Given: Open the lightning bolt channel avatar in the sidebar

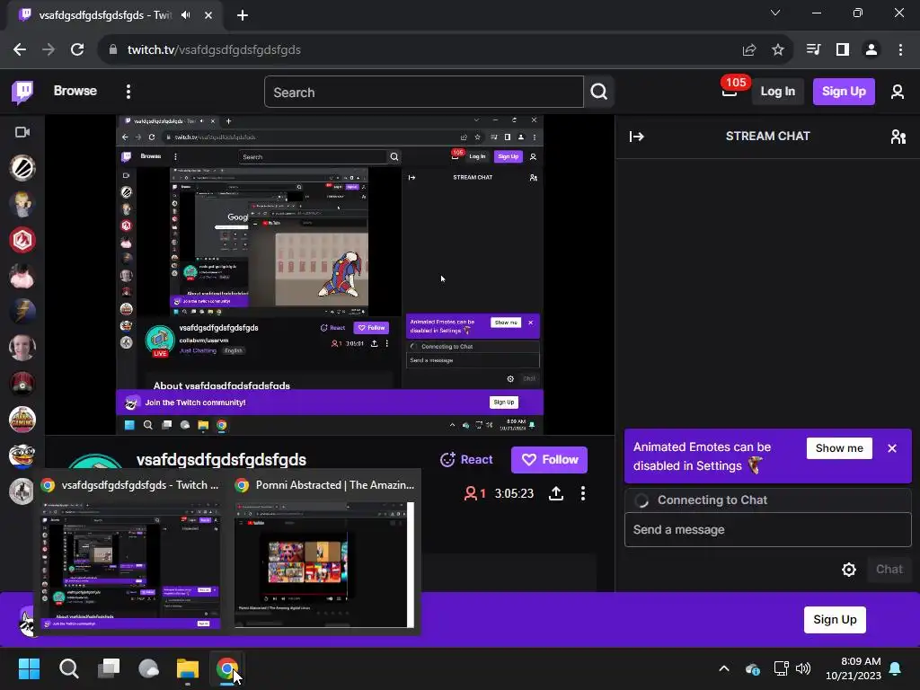Looking at the screenshot, I should pos(22,312).
